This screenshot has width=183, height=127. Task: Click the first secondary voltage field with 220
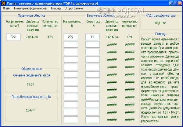pos(71,37)
